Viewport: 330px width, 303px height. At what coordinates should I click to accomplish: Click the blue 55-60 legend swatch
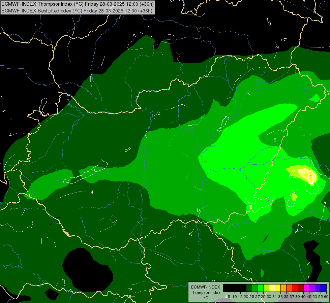324,288
